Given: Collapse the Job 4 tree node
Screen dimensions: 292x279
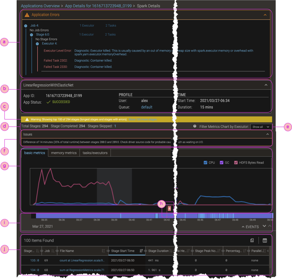Looking at the screenshot, I should (x=26, y=26).
